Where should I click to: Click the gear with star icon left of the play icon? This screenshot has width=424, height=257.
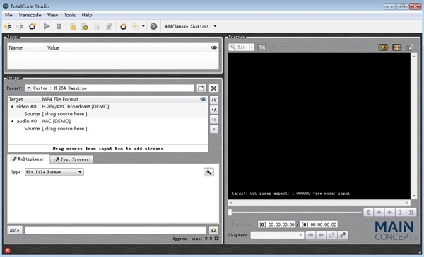33,26
